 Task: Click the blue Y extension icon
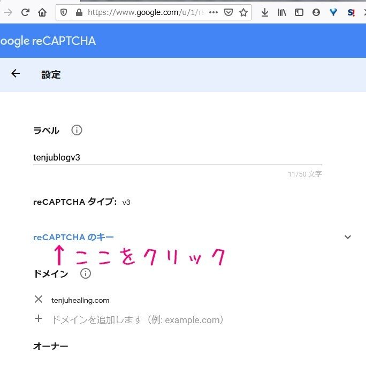coord(333,12)
